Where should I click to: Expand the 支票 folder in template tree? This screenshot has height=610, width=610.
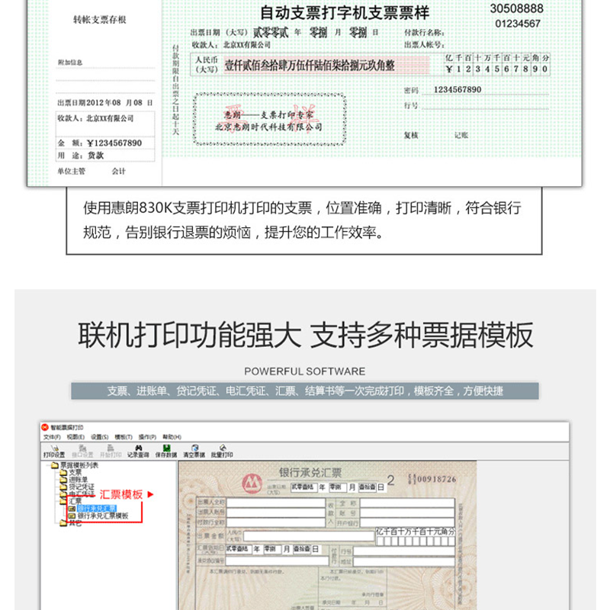[x=75, y=472]
